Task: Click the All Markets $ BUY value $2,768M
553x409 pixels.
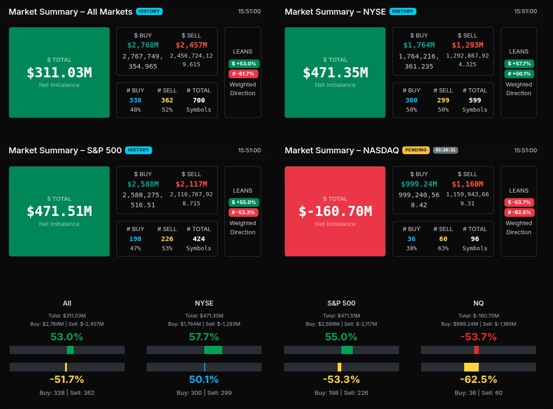Action: (x=143, y=45)
